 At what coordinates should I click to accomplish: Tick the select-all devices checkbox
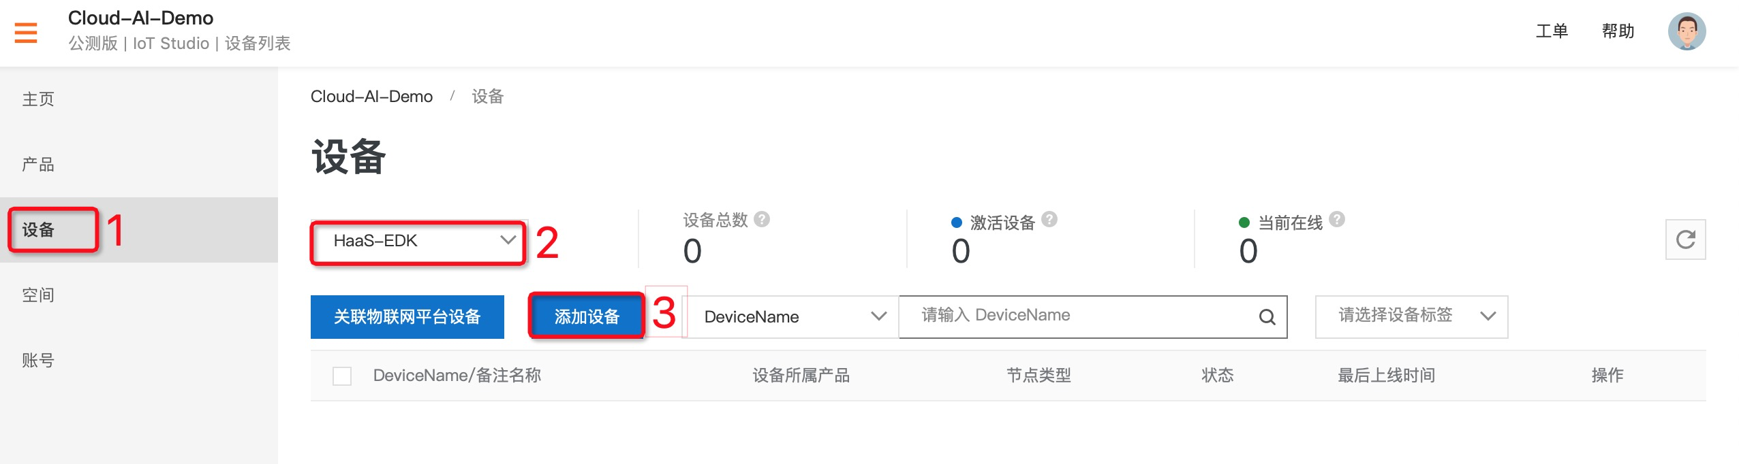point(342,376)
